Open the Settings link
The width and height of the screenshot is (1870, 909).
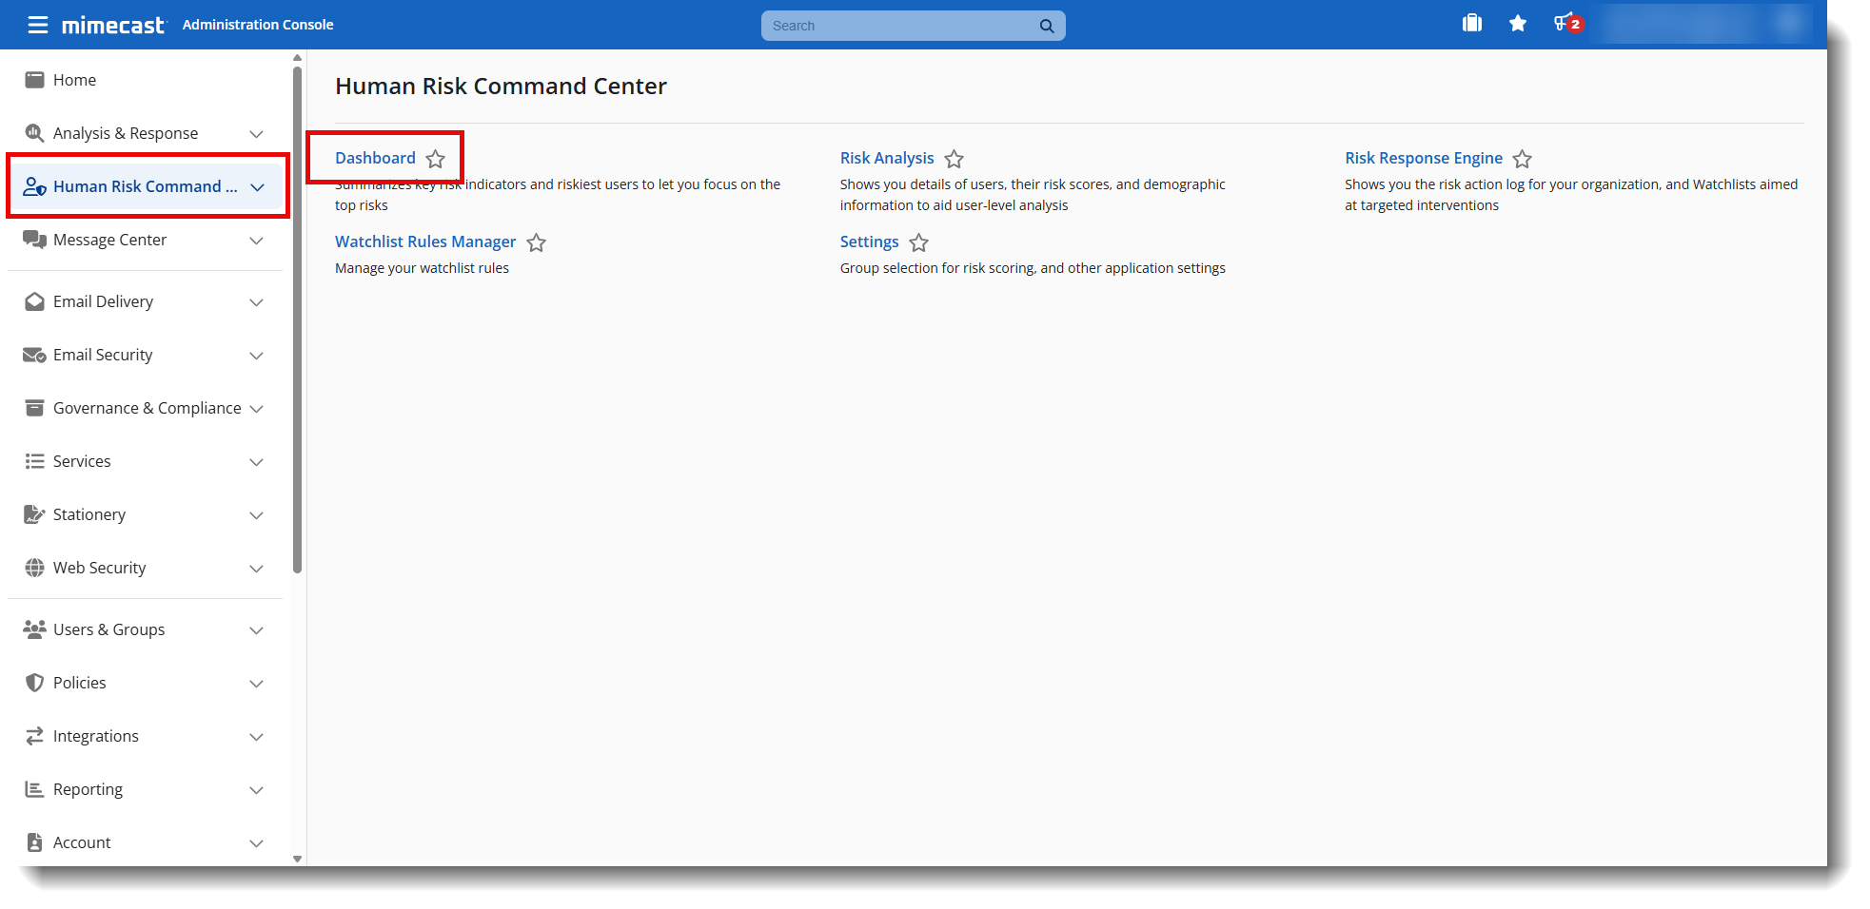(x=869, y=242)
